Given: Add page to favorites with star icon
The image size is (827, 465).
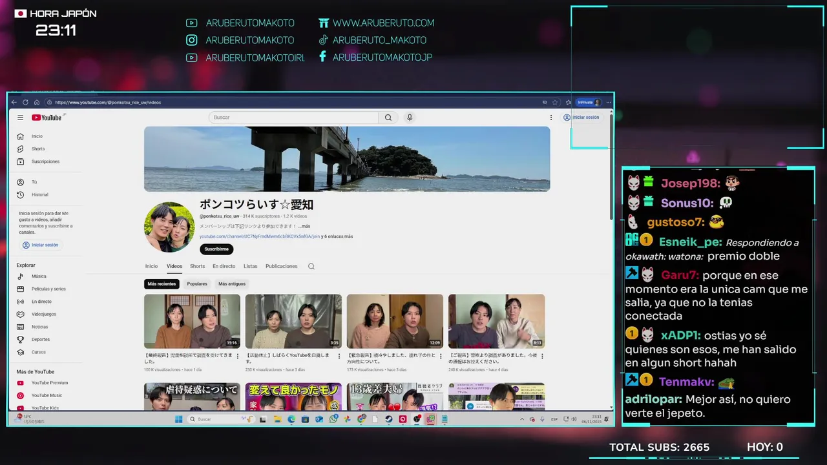Looking at the screenshot, I should [555, 102].
